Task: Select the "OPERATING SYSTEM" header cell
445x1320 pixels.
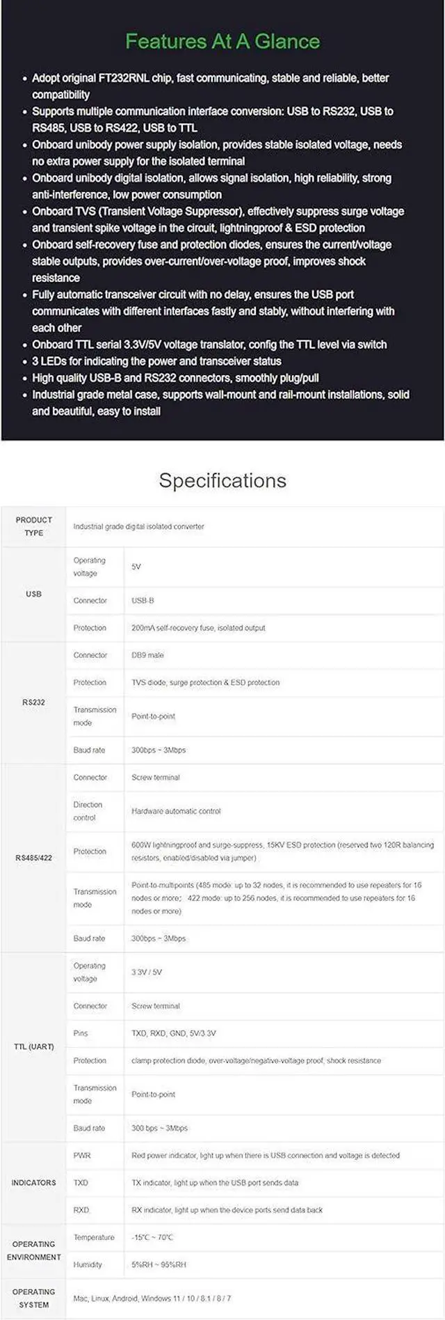Action: pos(33,1298)
